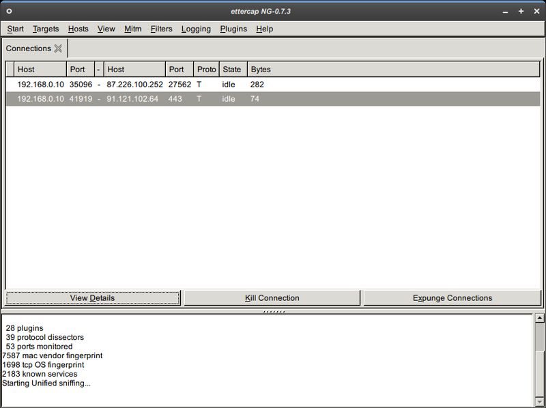This screenshot has height=408, width=546.
Task: Click the log pane scrollbar up arrow
Action: pos(539,318)
